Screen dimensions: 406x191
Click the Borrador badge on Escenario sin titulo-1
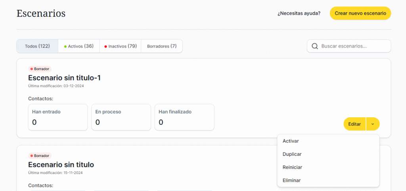tap(40, 69)
